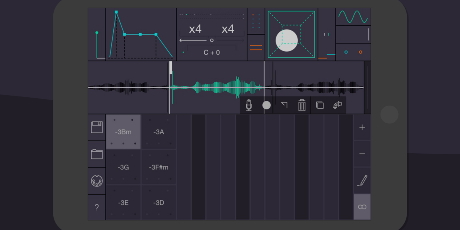Select the sine wave LFO shape

pyautogui.click(x=353, y=17)
